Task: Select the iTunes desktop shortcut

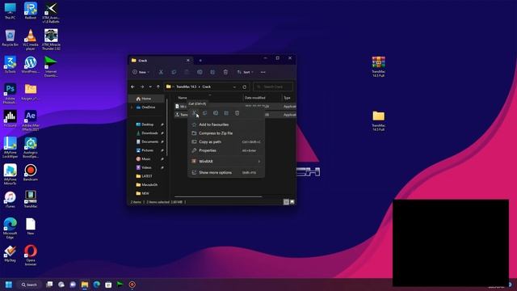Action: (x=11, y=200)
